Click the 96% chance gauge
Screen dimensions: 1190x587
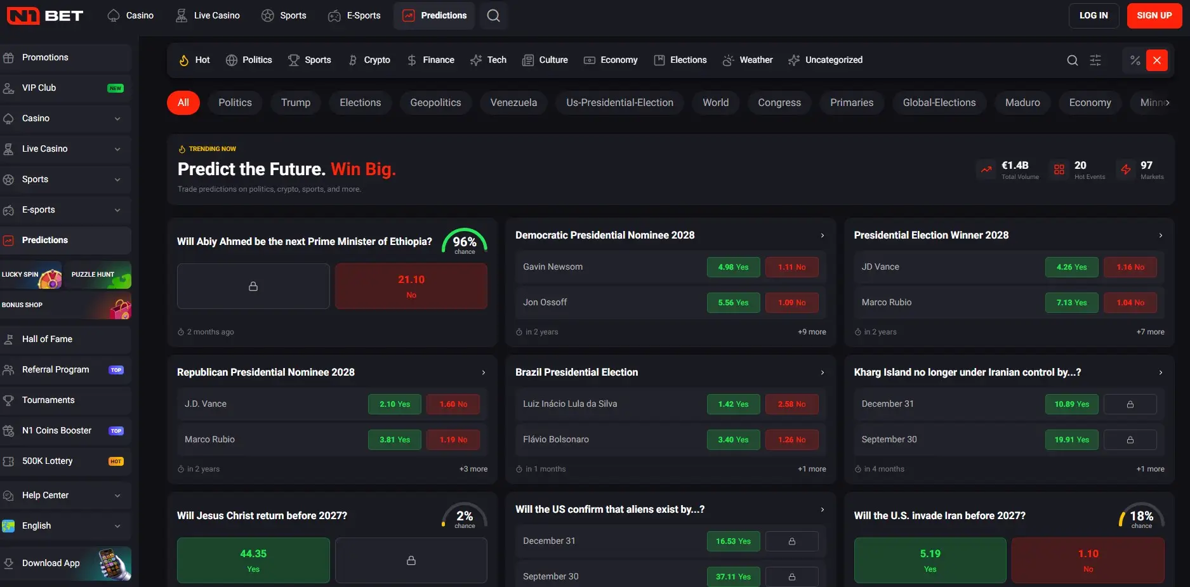[x=465, y=242]
